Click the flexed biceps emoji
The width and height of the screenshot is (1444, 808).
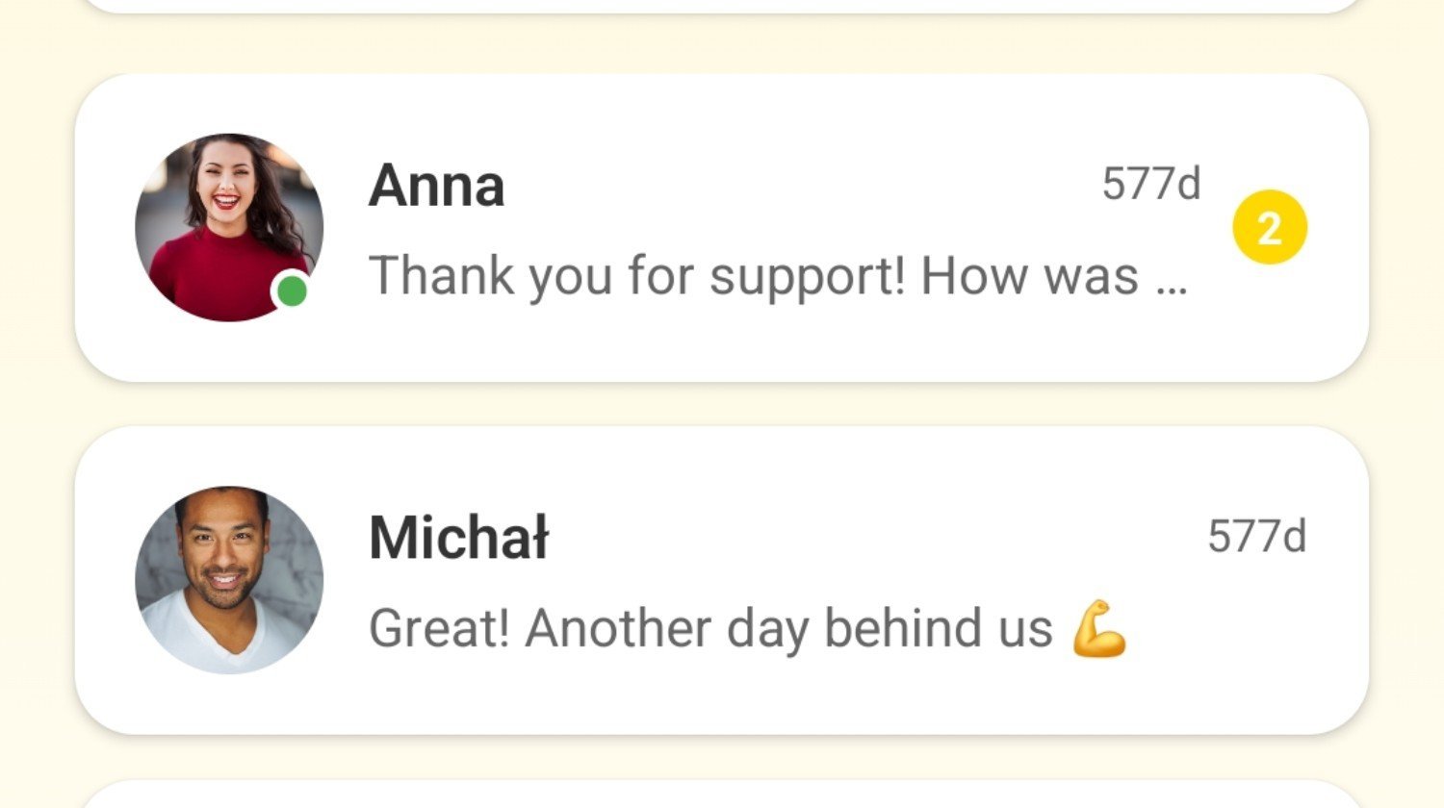pyautogui.click(x=1098, y=629)
